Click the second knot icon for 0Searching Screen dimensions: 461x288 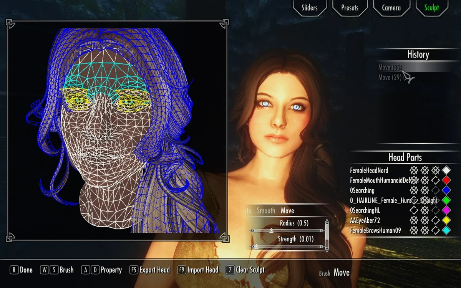(425, 190)
